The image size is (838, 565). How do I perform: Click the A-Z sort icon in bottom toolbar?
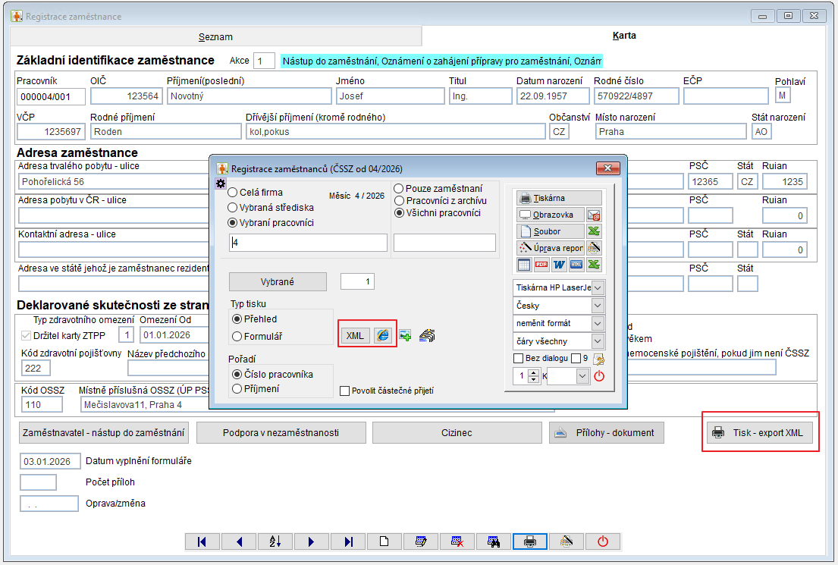275,541
